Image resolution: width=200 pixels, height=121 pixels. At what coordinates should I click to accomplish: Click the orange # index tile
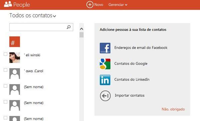coord(15,42)
